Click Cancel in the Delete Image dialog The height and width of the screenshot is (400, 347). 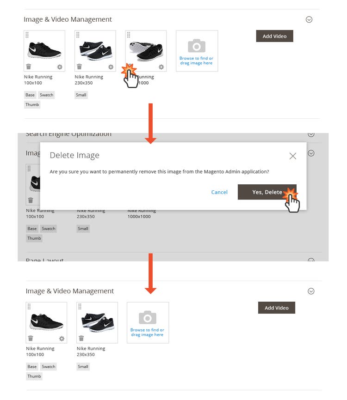click(219, 192)
